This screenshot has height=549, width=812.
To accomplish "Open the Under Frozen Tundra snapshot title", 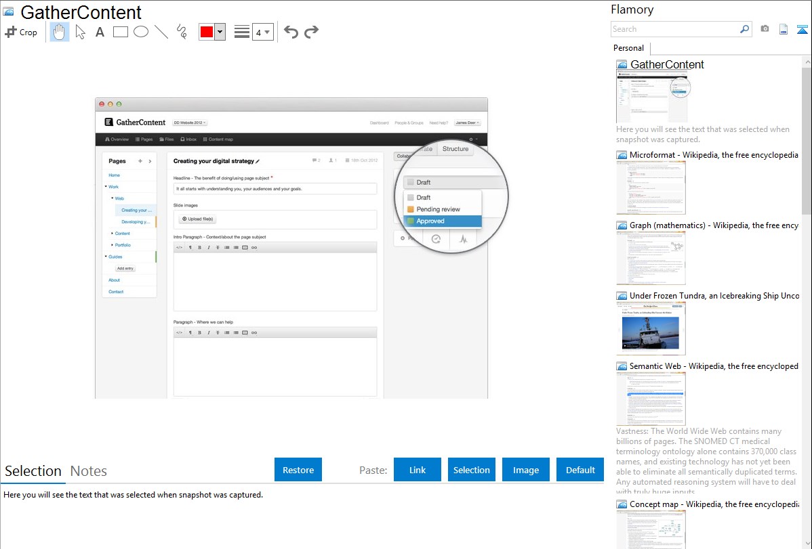I will pos(714,295).
